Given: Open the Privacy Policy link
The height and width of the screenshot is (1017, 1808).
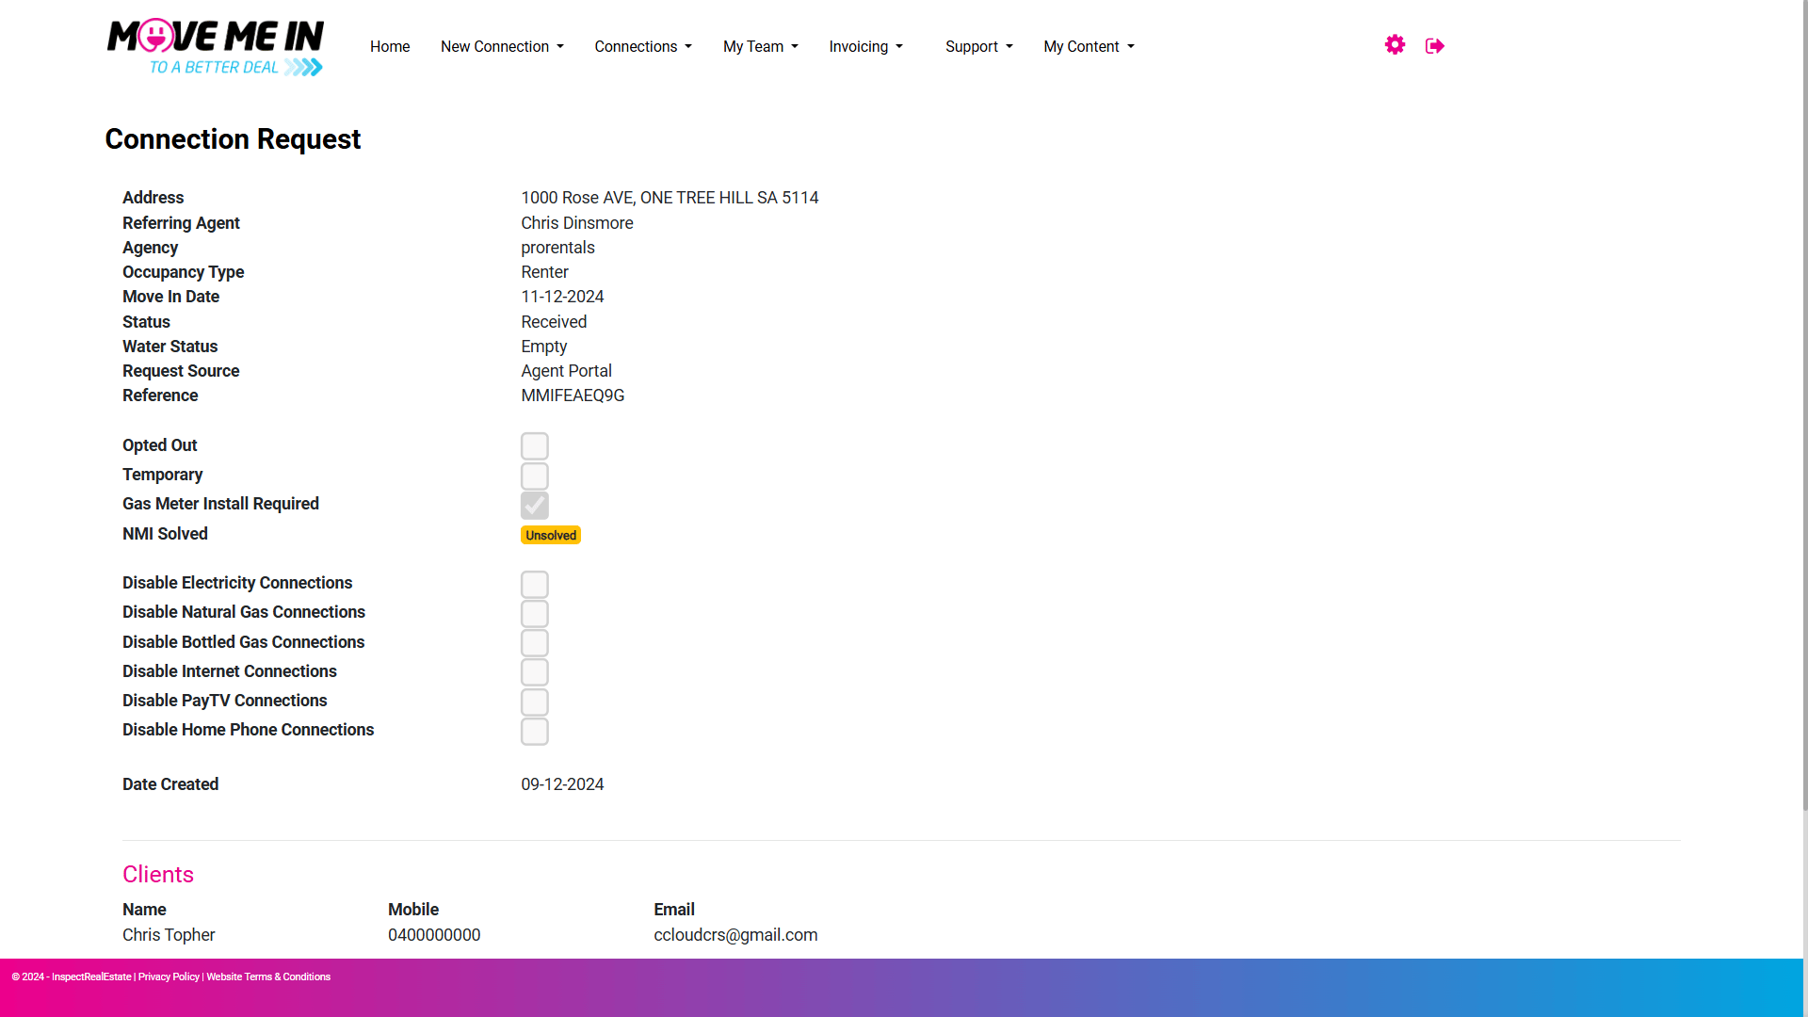Looking at the screenshot, I should (169, 977).
